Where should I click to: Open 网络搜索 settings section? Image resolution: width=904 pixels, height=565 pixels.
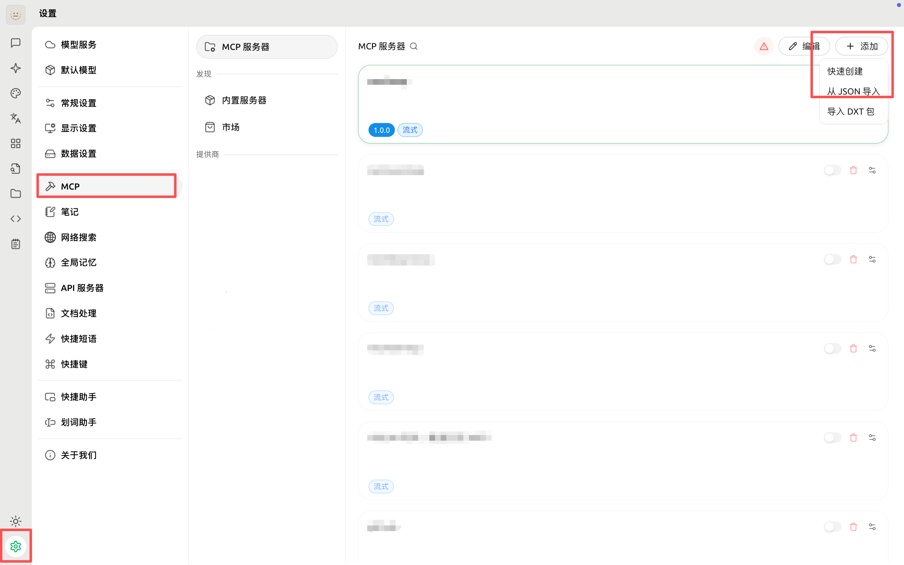point(78,237)
